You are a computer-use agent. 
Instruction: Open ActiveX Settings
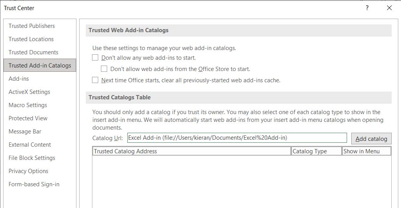point(29,92)
